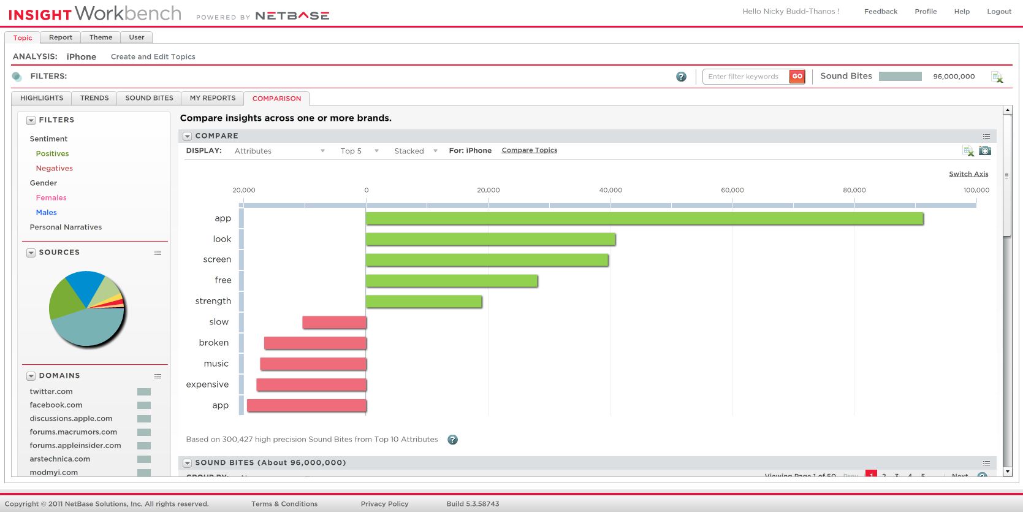Click the red GO button
The width and height of the screenshot is (1023, 512).
coord(797,77)
